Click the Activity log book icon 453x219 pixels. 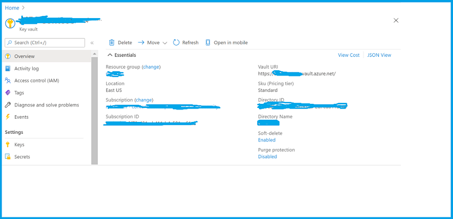pos(8,69)
